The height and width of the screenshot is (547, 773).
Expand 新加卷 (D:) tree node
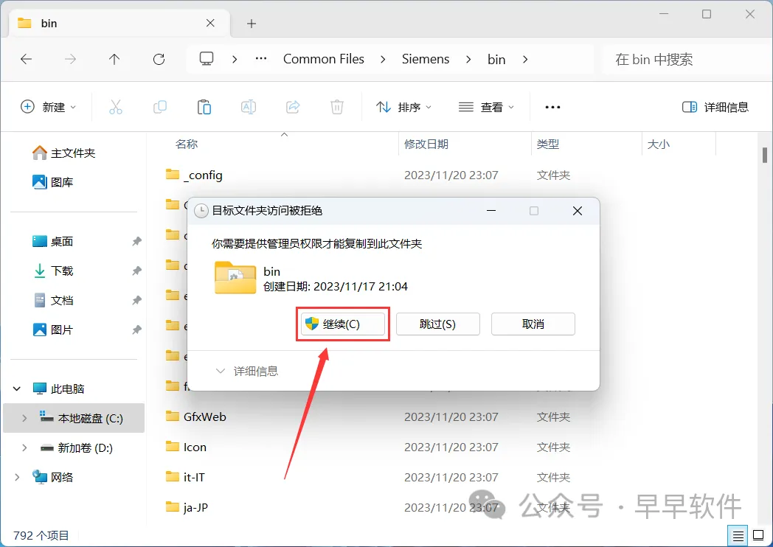[24, 448]
